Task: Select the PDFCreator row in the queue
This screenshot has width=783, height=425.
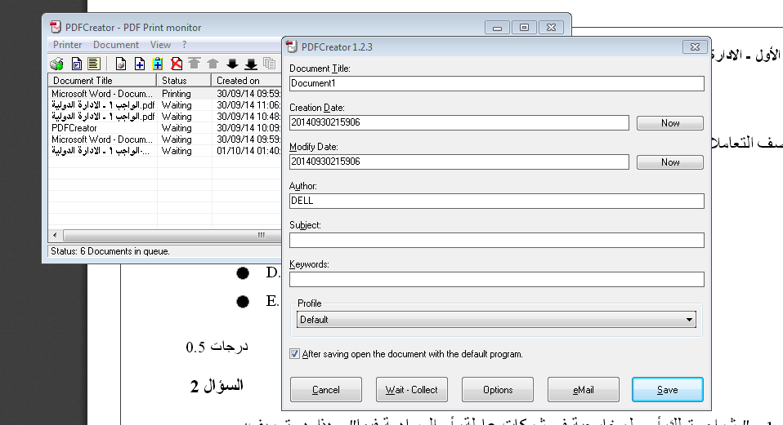Action: click(165, 128)
